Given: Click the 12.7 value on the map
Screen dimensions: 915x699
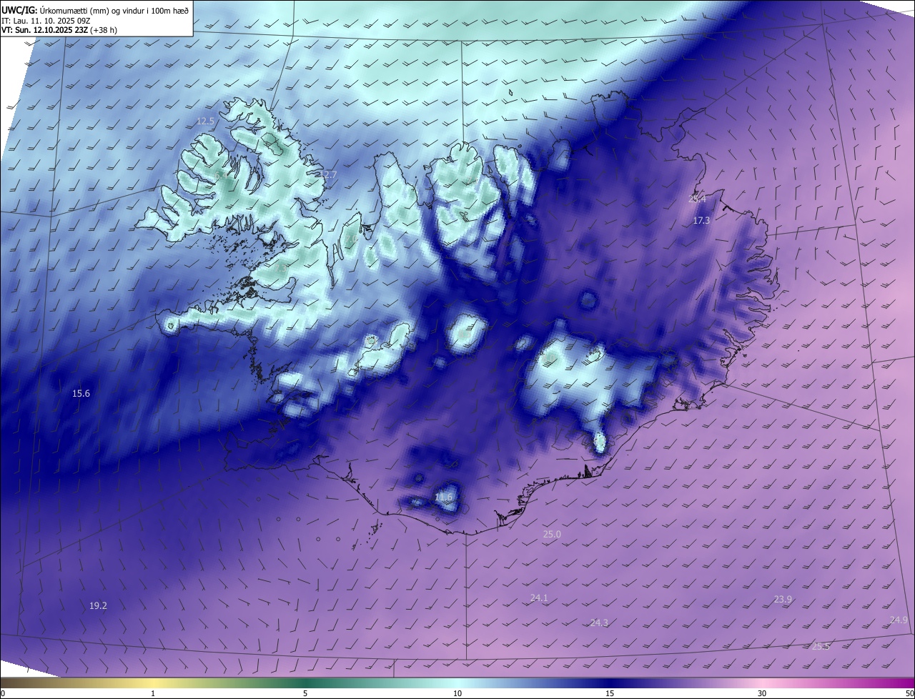Looking at the screenshot, I should pos(327,174).
